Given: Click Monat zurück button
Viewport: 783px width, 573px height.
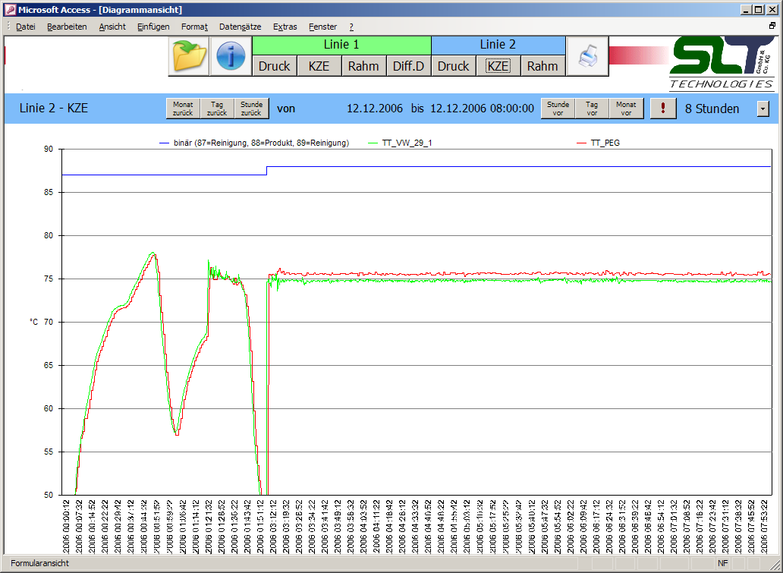Looking at the screenshot, I should point(183,109).
